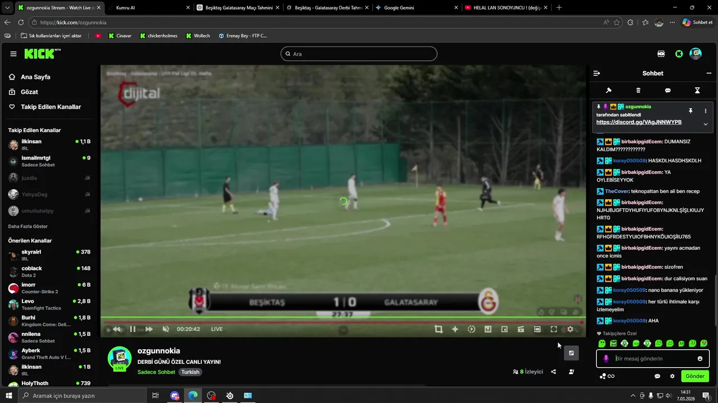Open the stream stats bar-chart icon
Image resolution: width=718 pixels, height=403 pixels.
[x=488, y=329]
